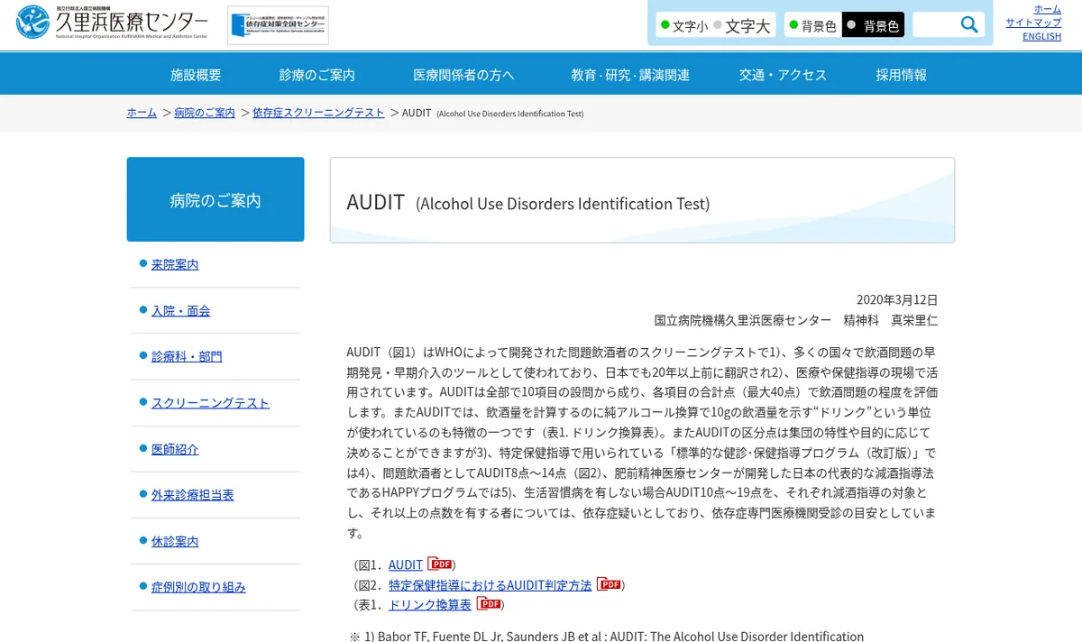
Task: Click author line 国立病院機構久里浜医療センター 精神科
Action: (x=795, y=319)
